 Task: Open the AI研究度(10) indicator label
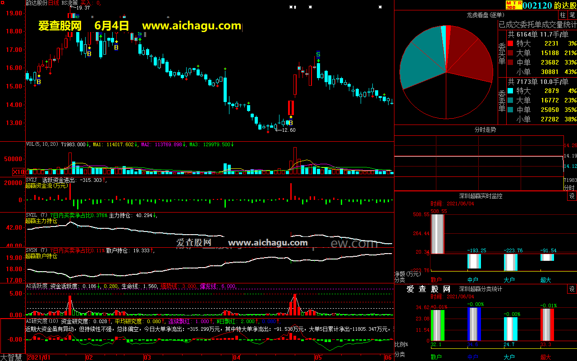pyautogui.click(x=42, y=321)
